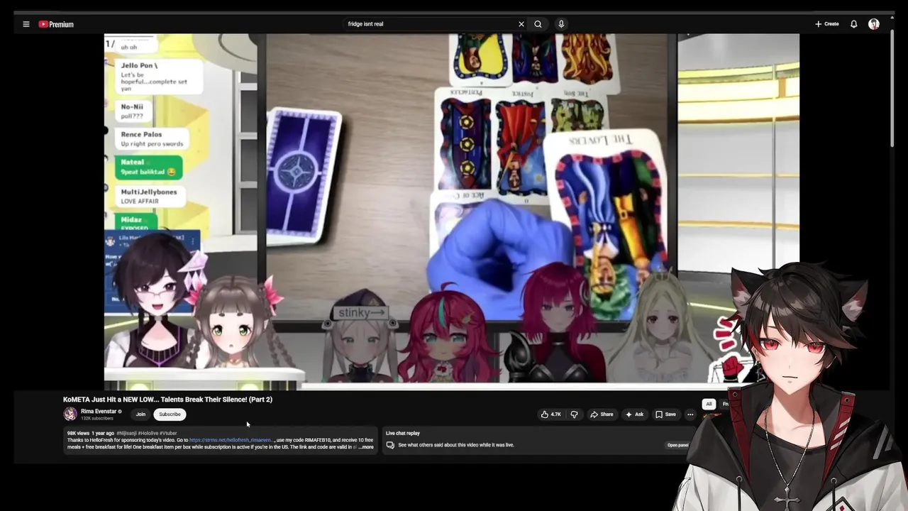Click the video title text
Screen dimensions: 908x511
click(167, 400)
